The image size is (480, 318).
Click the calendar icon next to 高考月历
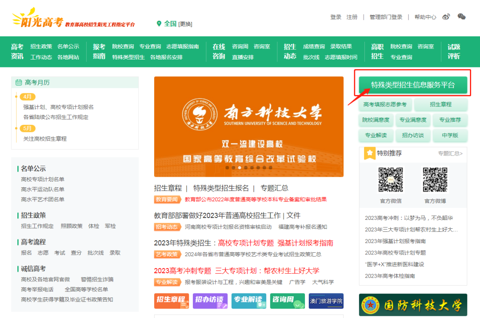coord(19,82)
